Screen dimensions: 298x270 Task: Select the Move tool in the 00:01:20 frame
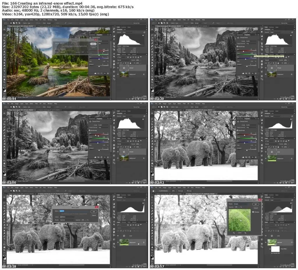point(152,29)
